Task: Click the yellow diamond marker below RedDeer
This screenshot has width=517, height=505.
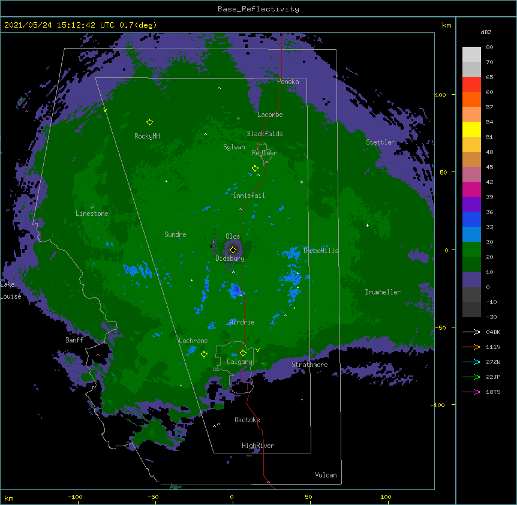Action: pos(255,169)
